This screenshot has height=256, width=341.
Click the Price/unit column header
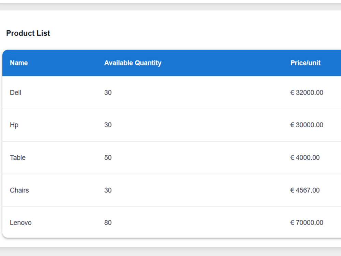pos(305,63)
